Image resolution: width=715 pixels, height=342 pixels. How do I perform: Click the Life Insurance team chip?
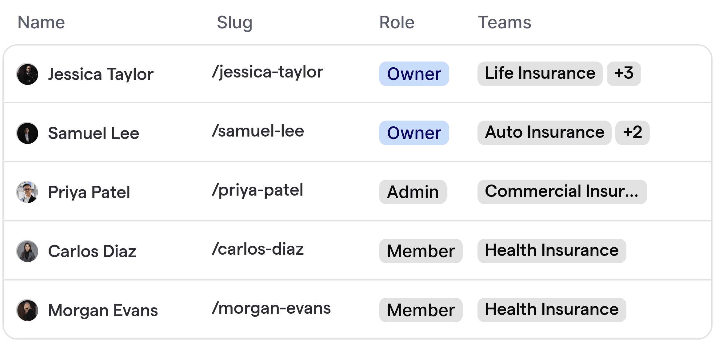click(x=540, y=73)
